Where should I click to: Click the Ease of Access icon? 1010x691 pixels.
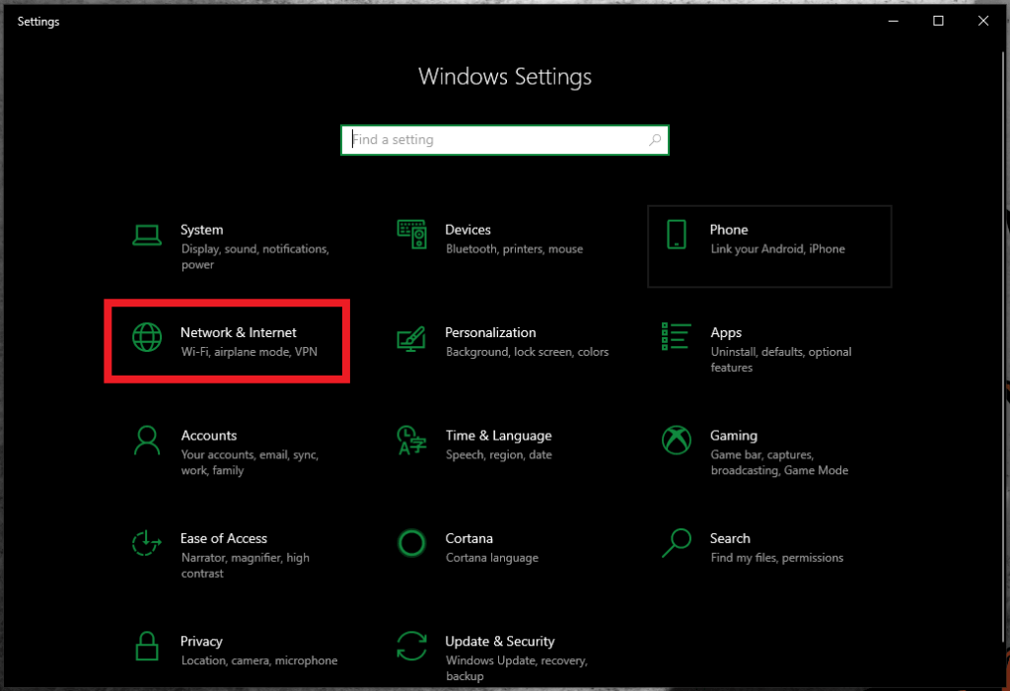(147, 543)
